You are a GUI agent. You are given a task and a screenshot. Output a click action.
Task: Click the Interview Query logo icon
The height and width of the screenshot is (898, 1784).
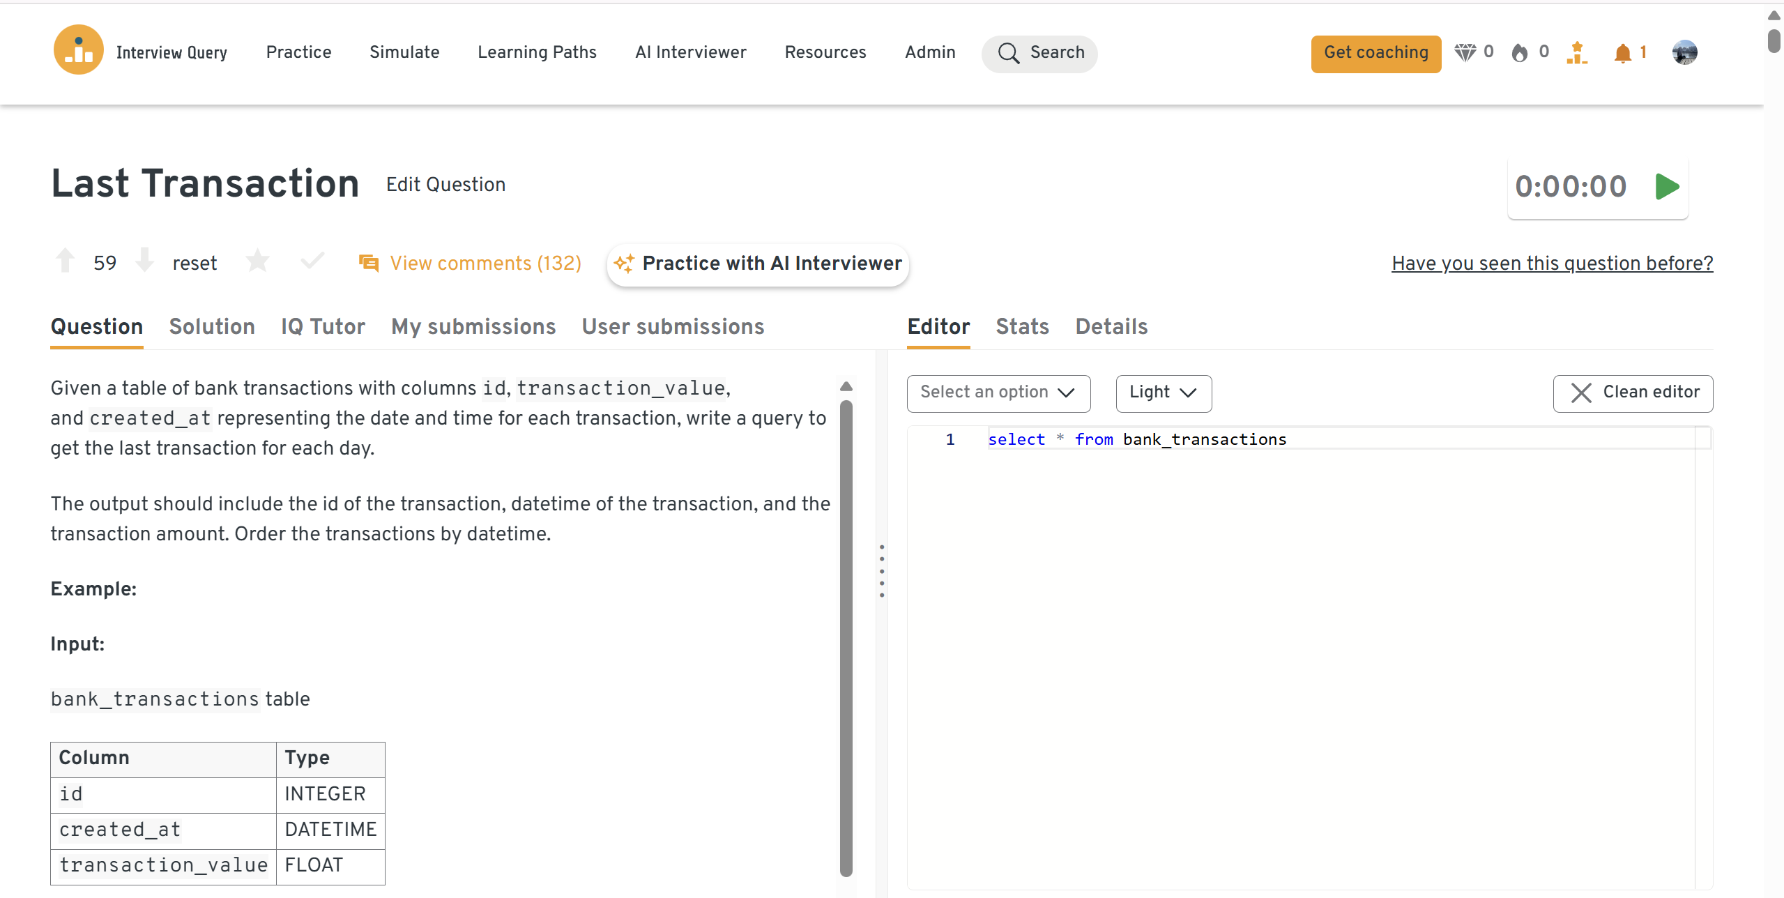click(x=78, y=50)
